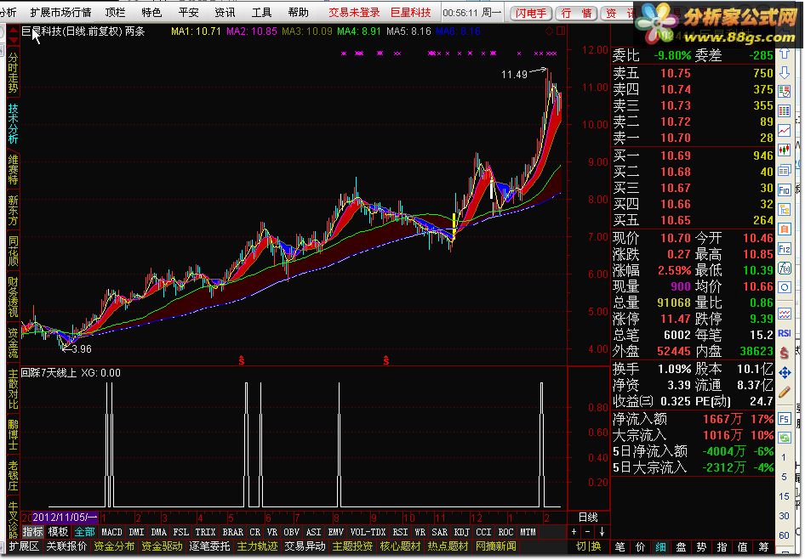Open the 资金分布 bottom tab

114,546
